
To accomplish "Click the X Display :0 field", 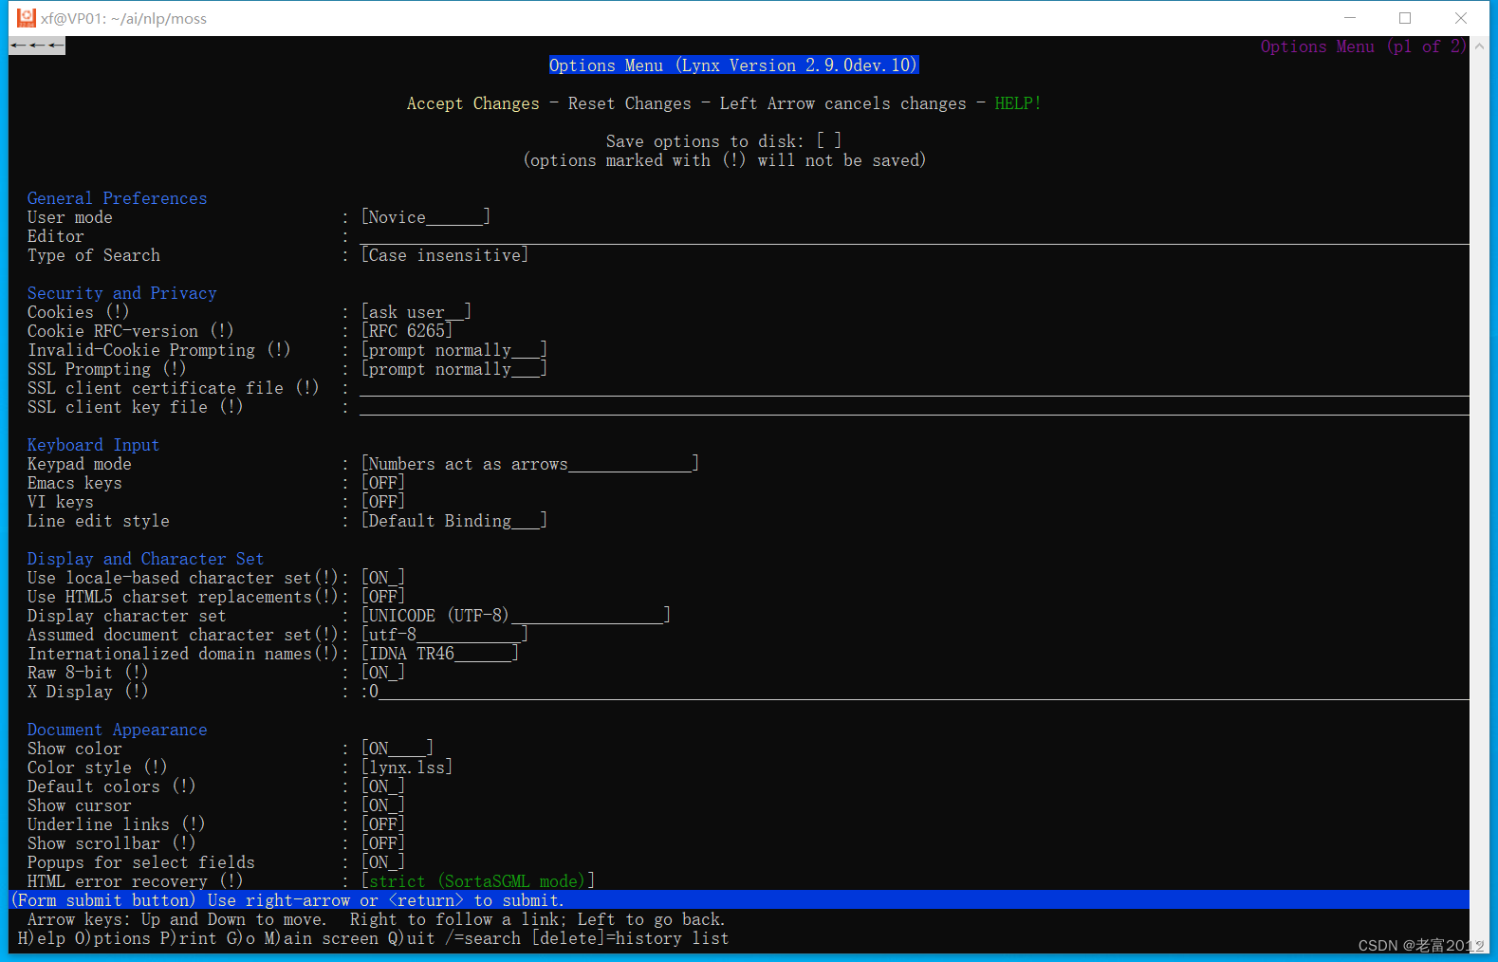I will 915,692.
